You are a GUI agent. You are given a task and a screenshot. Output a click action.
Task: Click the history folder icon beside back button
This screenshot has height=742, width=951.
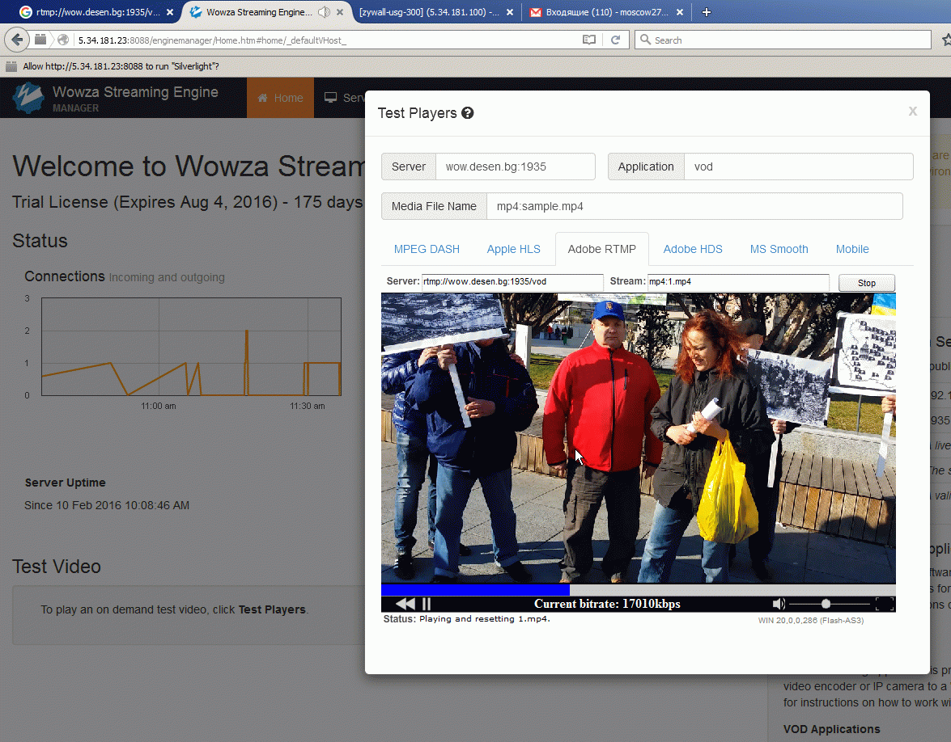(x=40, y=40)
